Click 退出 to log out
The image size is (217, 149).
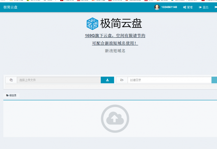tap(205, 7)
